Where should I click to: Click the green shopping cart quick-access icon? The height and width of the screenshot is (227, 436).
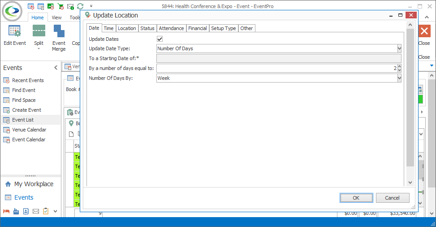click(x=60, y=6)
